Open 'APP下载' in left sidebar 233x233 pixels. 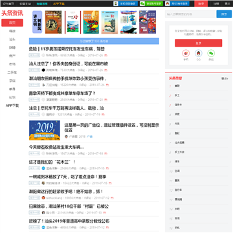point(12,105)
